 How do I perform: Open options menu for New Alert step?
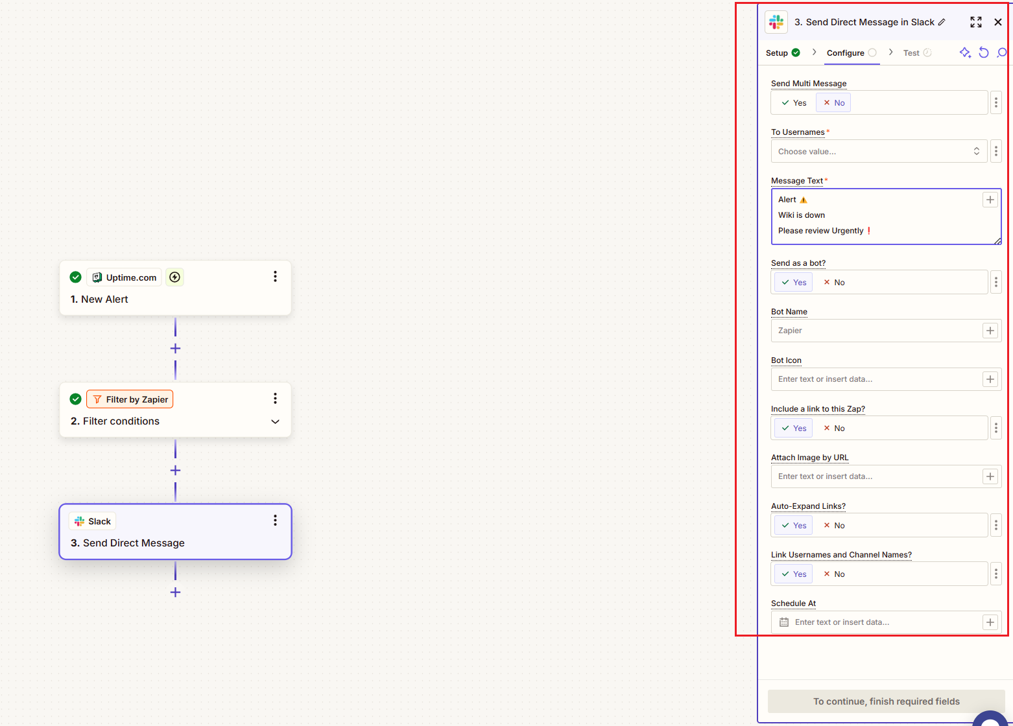(x=275, y=277)
